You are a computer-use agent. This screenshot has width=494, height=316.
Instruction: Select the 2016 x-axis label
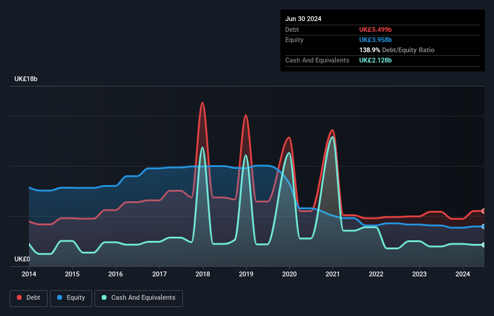(x=116, y=274)
